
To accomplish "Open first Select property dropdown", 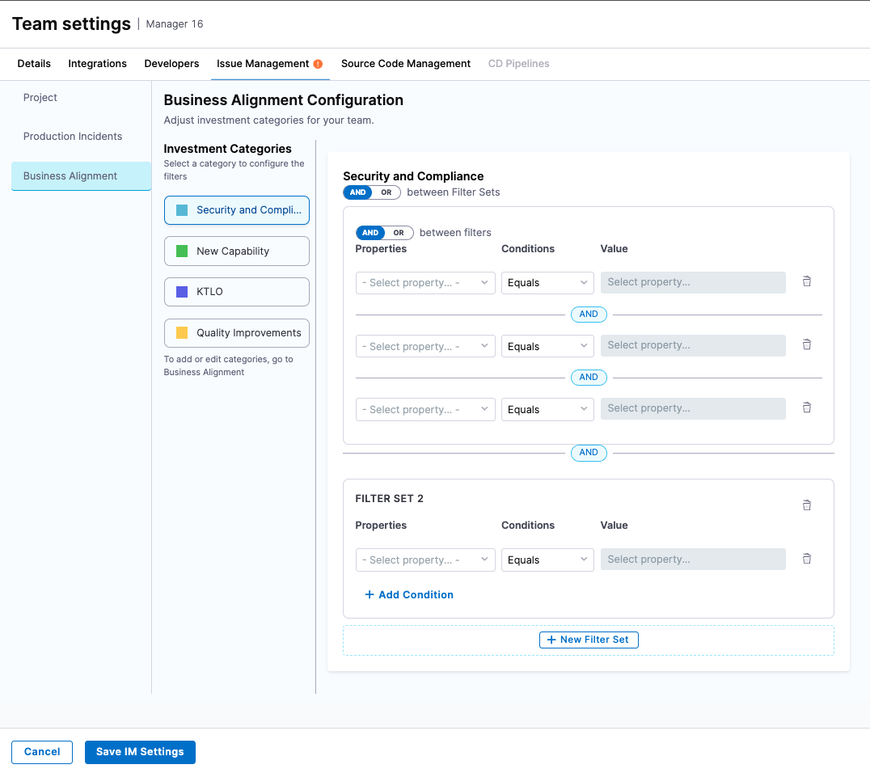I will [425, 283].
